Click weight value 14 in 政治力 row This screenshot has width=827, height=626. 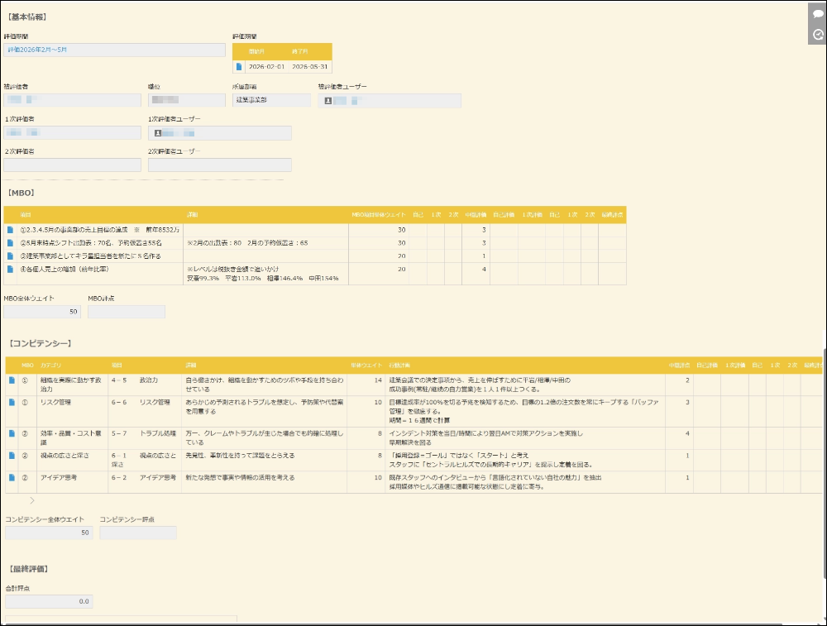point(378,380)
